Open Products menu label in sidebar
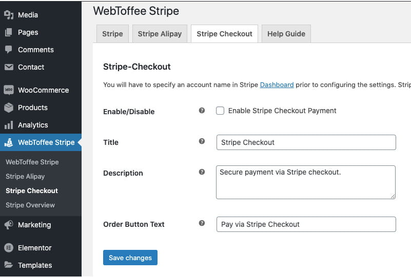 (33, 108)
